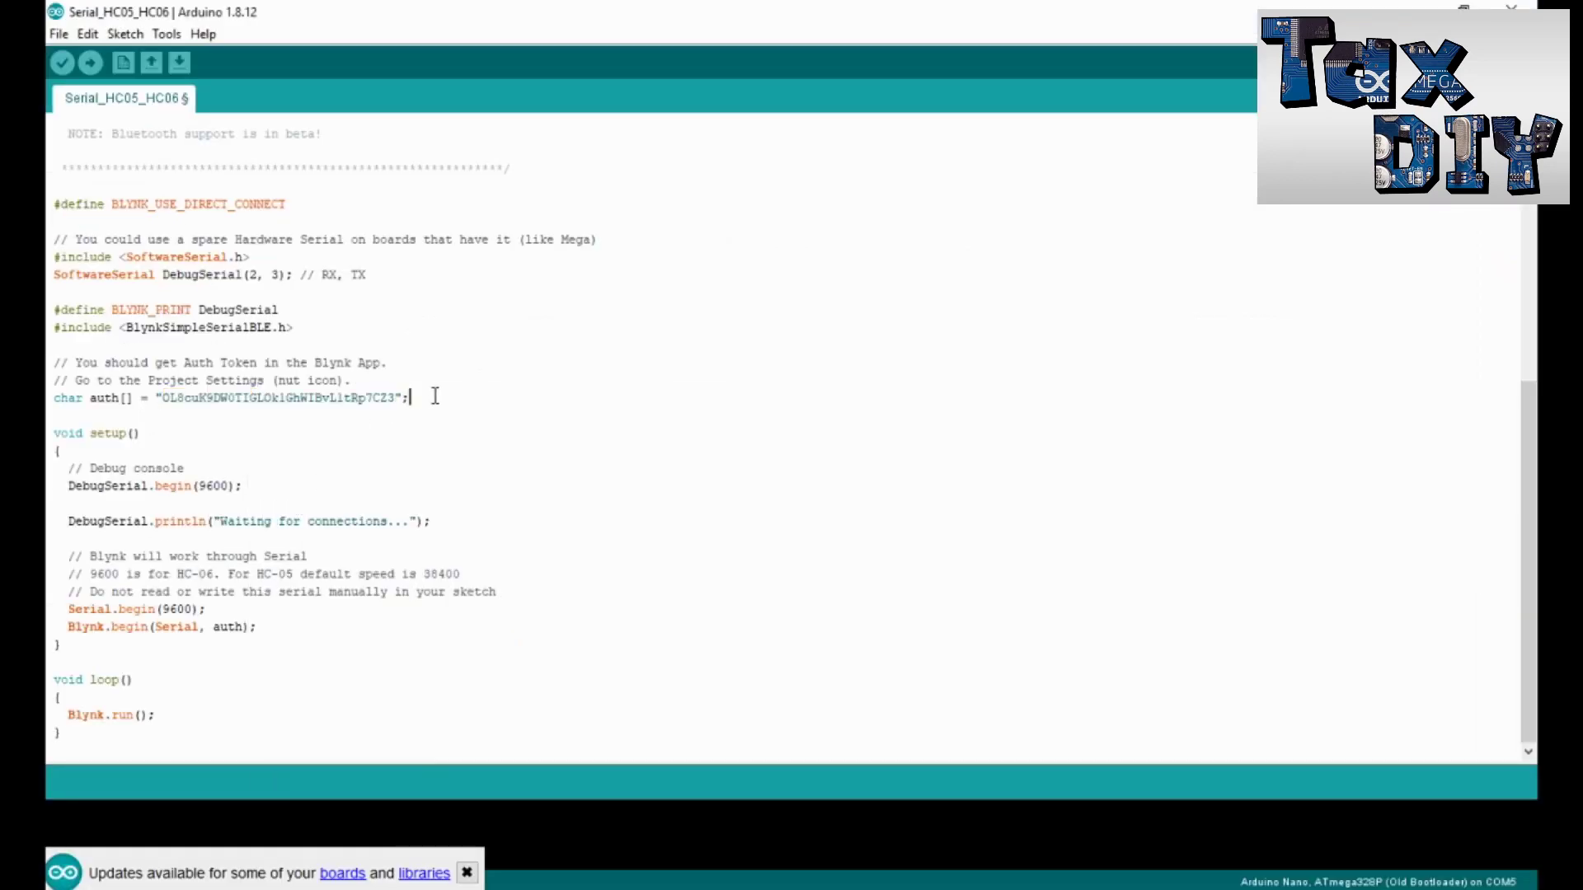
Task: Click the Arduino logo in the title bar
Action: point(56,12)
